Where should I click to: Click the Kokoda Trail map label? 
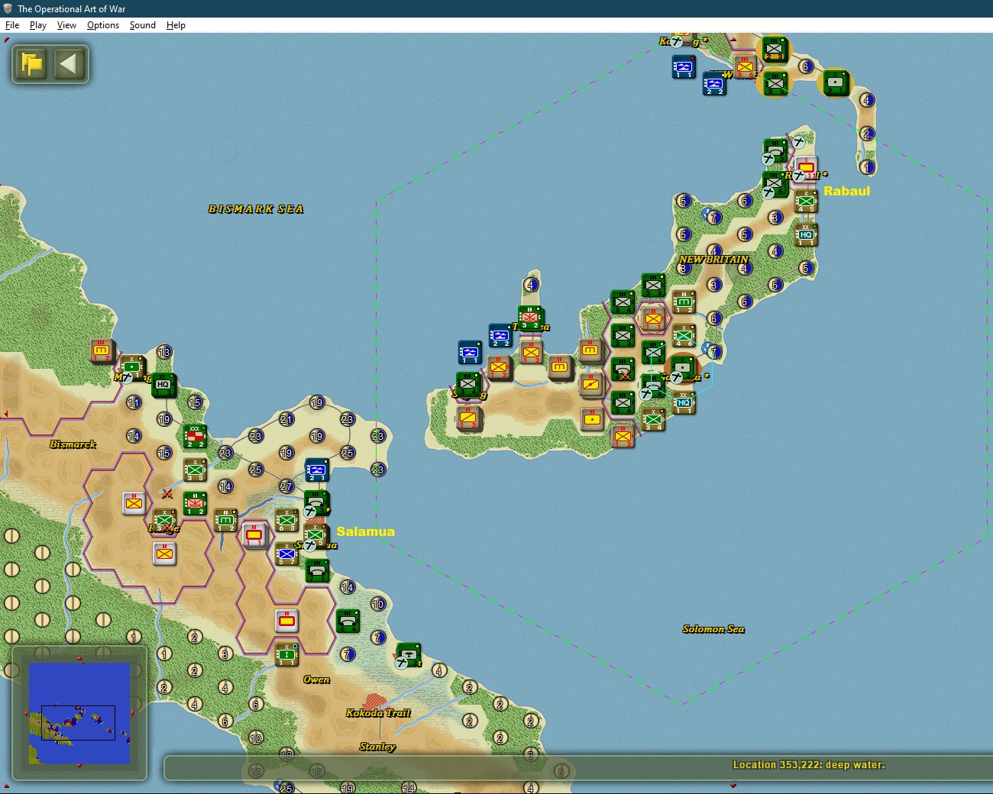(x=378, y=713)
